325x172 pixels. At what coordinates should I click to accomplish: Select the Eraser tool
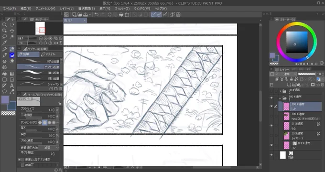pos(12,61)
